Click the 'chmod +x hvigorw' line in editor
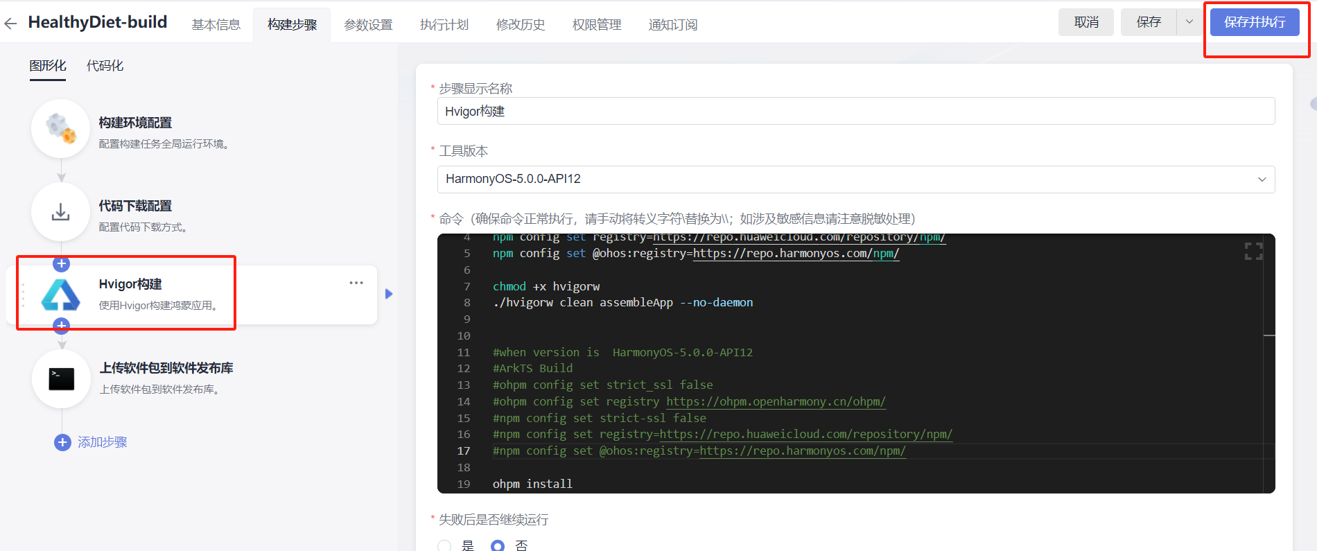This screenshot has width=1317, height=551. pos(546,286)
